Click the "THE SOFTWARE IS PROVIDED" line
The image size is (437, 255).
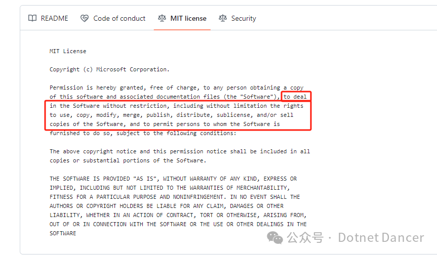point(173,179)
